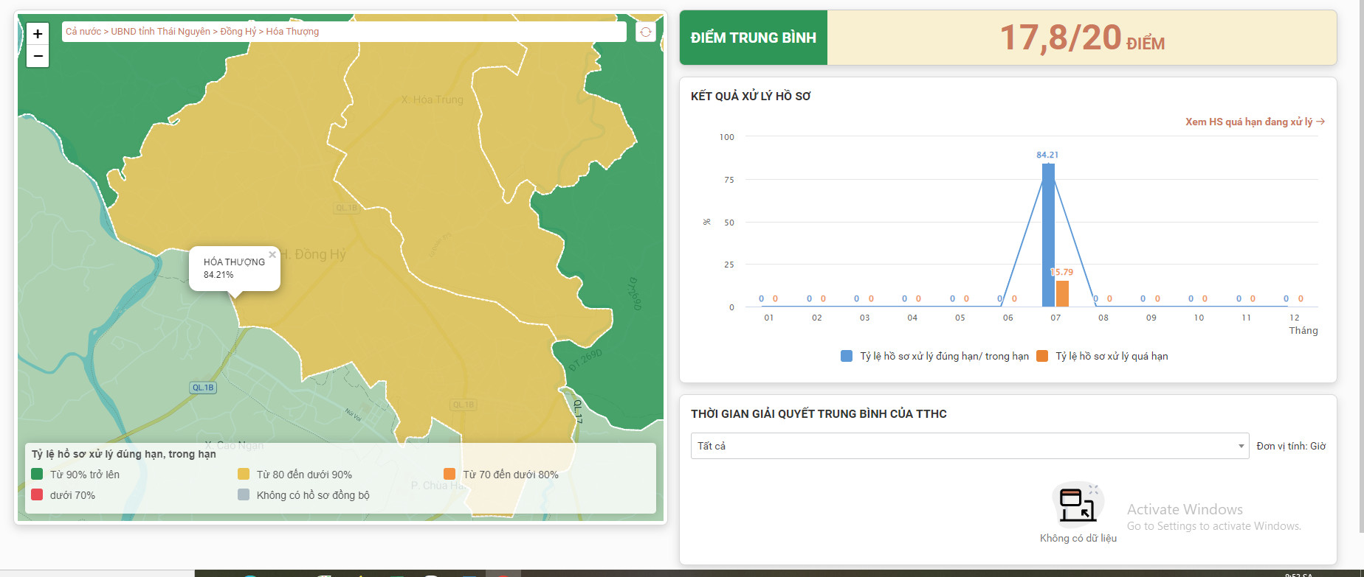The width and height of the screenshot is (1364, 577).
Task: Select the 'Đồng Hỷ' breadcrumb
Action: coord(238,32)
